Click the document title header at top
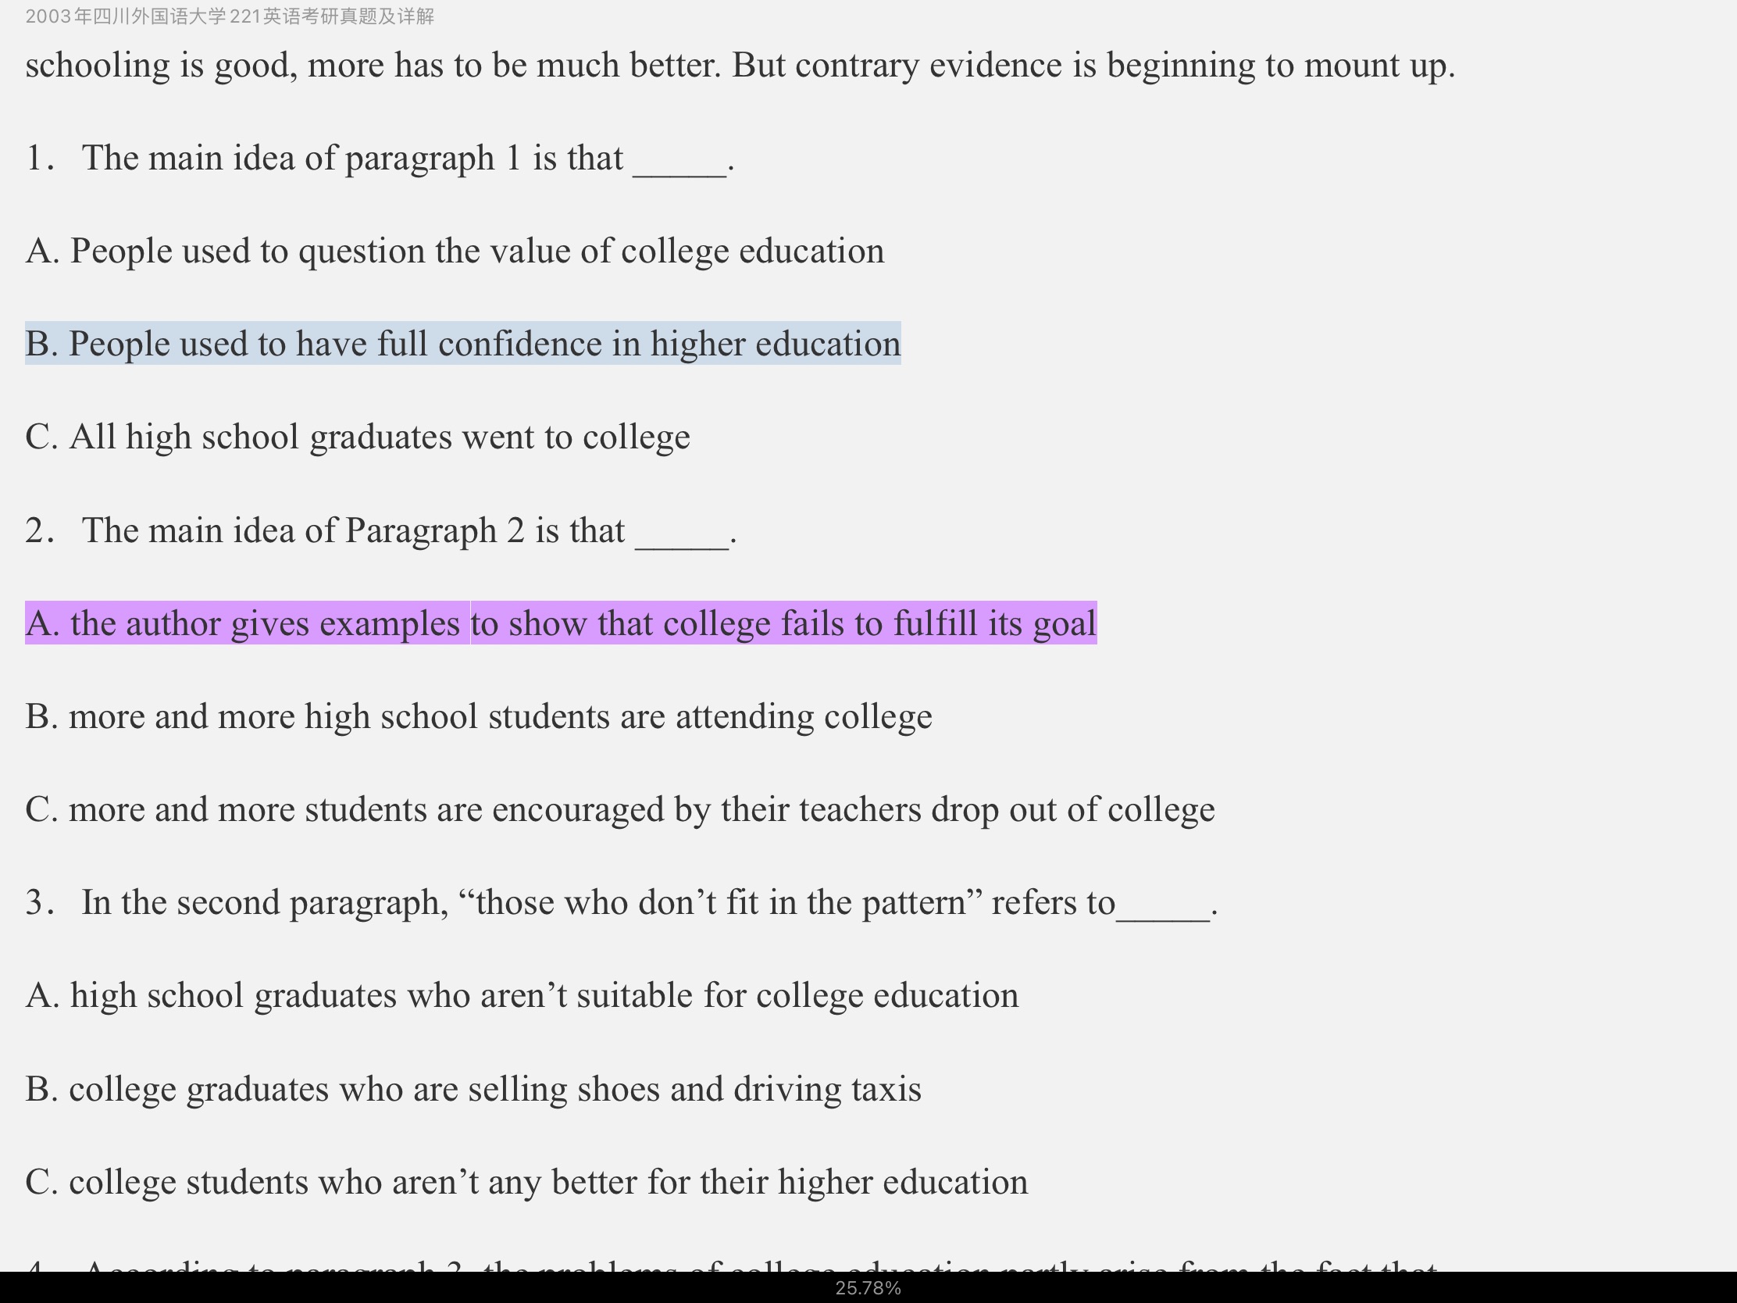1737x1303 pixels. pos(230,16)
